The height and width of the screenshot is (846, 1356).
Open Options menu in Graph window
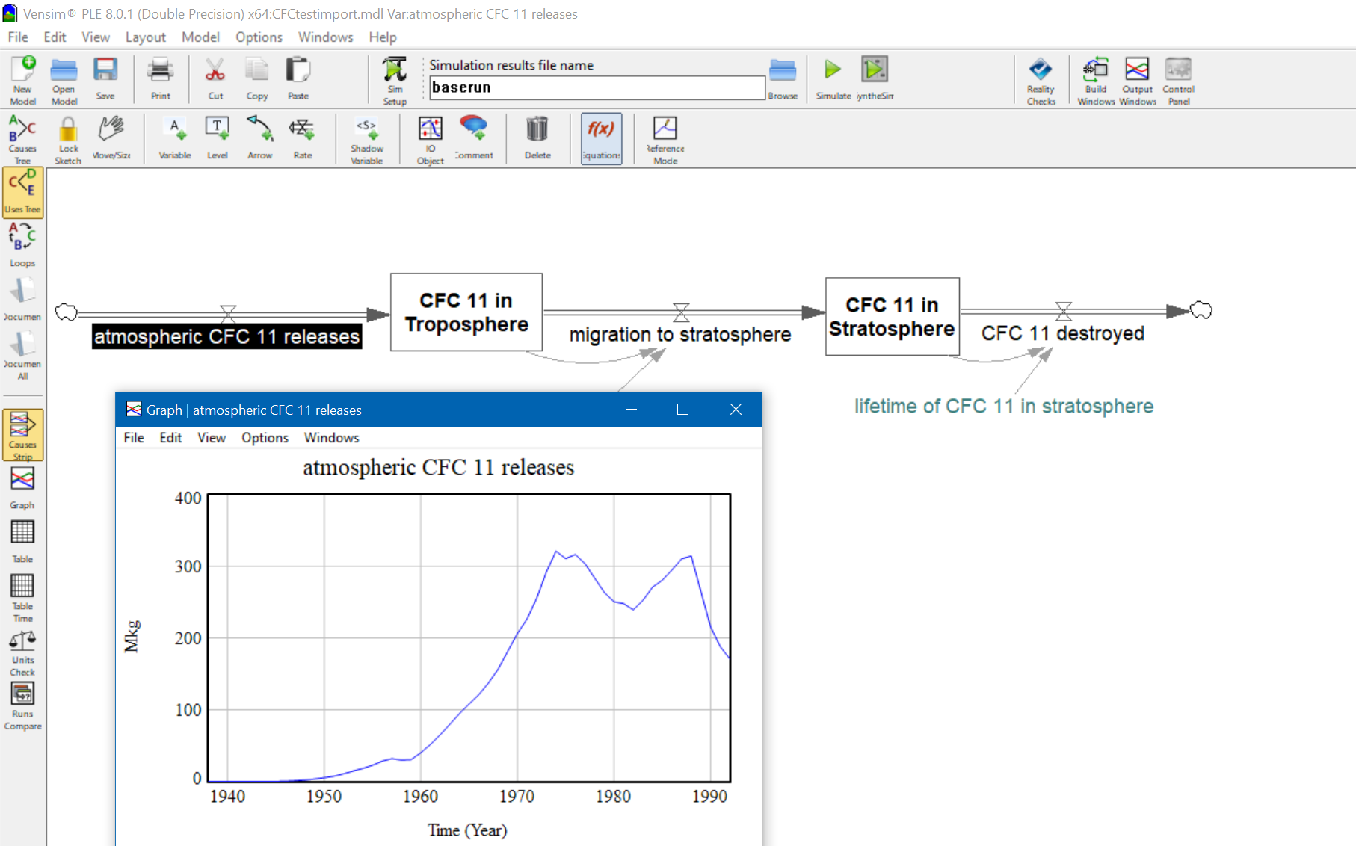(265, 437)
